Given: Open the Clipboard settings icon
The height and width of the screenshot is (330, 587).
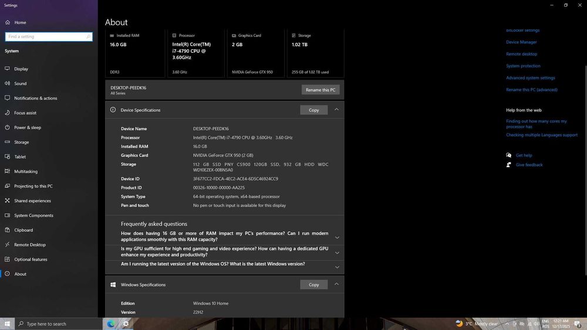Looking at the screenshot, I should pyautogui.click(x=7, y=230).
